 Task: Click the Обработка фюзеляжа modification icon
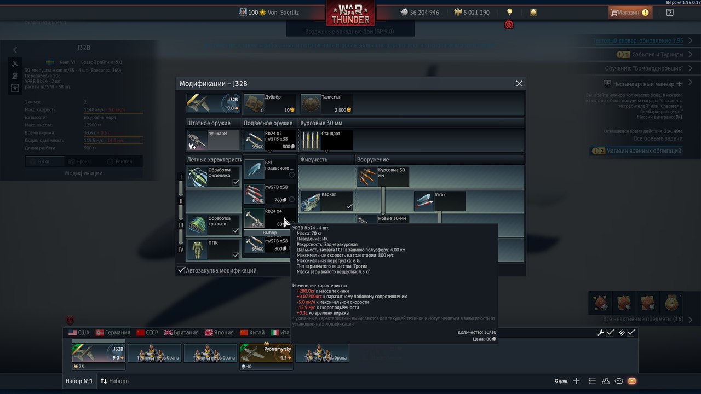click(197, 176)
